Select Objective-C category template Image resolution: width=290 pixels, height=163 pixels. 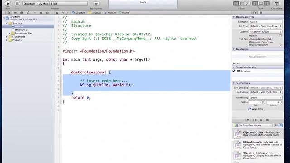coord(258,155)
